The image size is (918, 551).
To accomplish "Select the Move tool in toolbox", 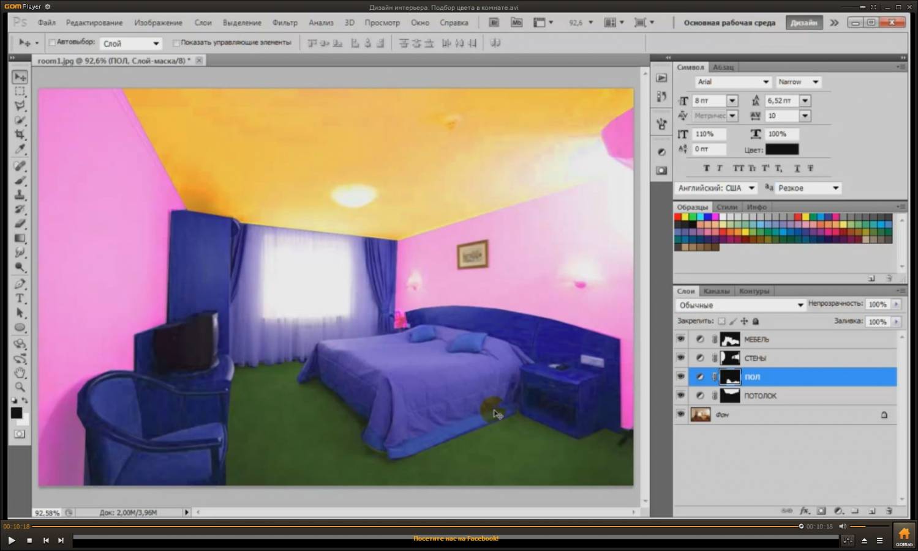I will [20, 77].
